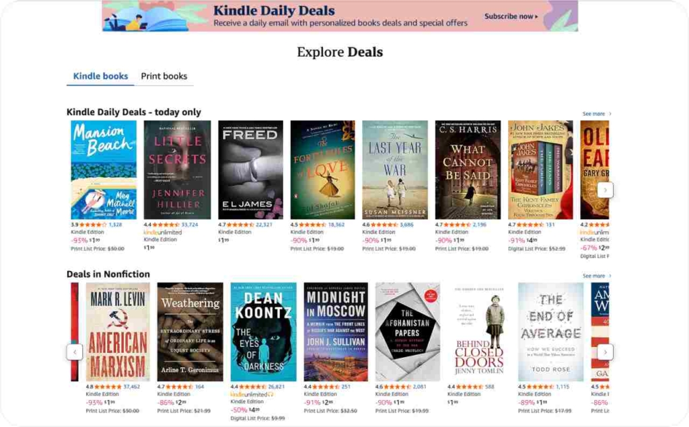Advance the Kindle Daily Deals carousel right arrow
This screenshot has height=427, width=689.
pos(605,190)
